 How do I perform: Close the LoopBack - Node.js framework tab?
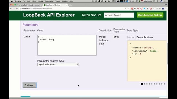click(41, 5)
